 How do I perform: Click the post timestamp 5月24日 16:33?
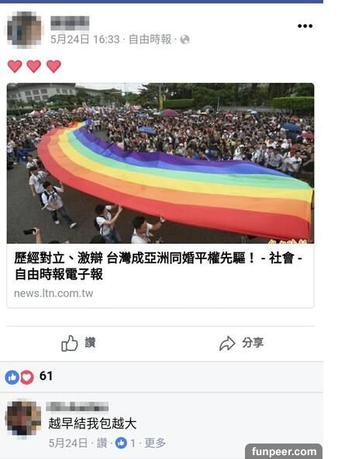[85, 39]
